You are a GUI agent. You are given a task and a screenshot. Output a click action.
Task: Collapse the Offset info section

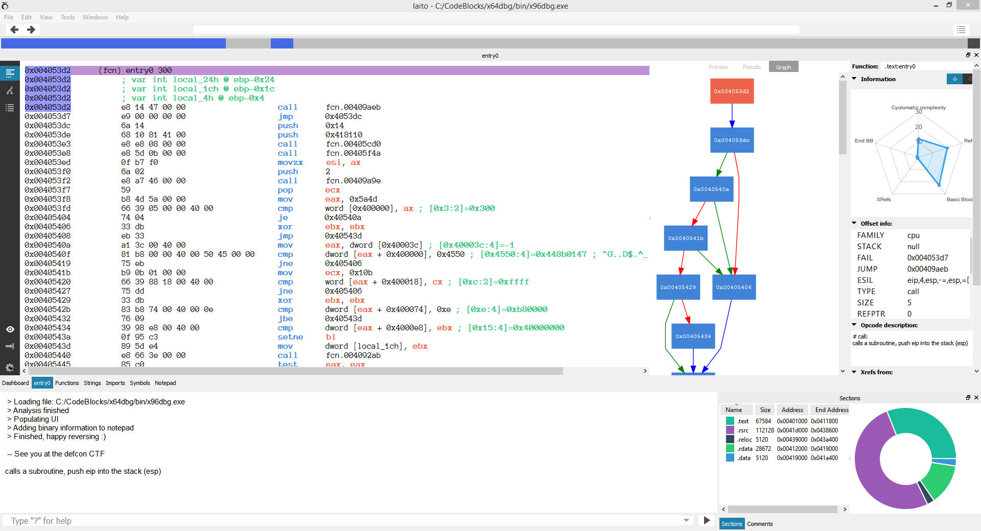click(854, 223)
